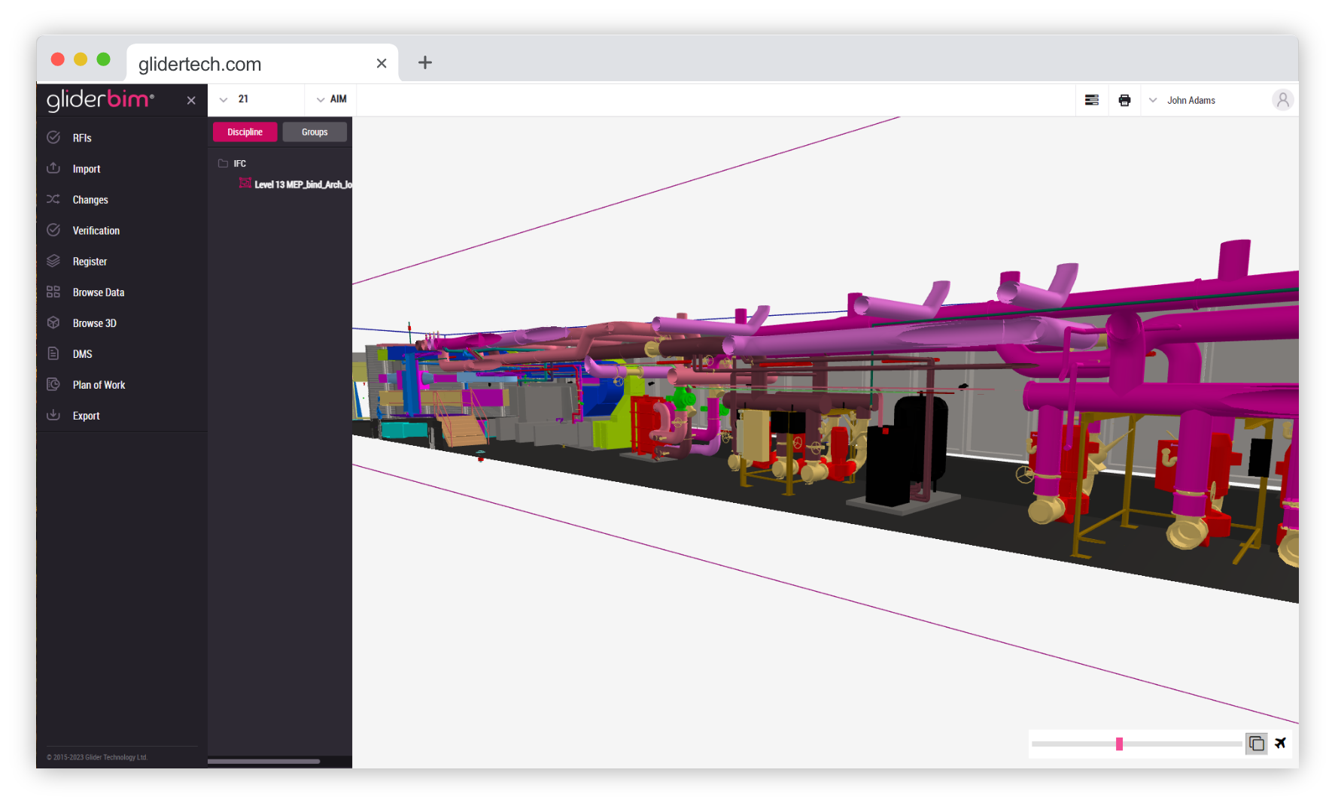
Task: Click the pink slider handle
Action: tap(1119, 744)
